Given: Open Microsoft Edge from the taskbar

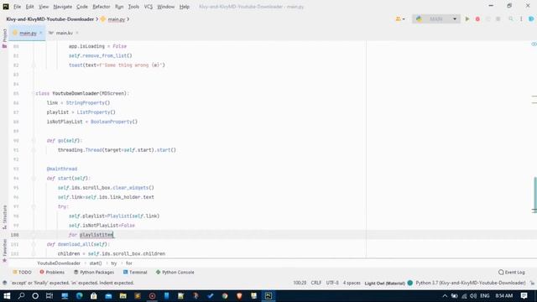Looking at the screenshot, I should pyautogui.click(x=80, y=296).
